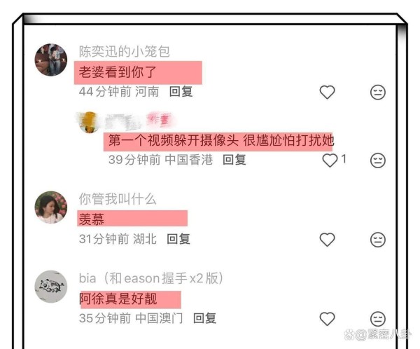Dislike the comment posted from 中国澳门
The width and height of the screenshot is (420, 349).
[378, 319]
